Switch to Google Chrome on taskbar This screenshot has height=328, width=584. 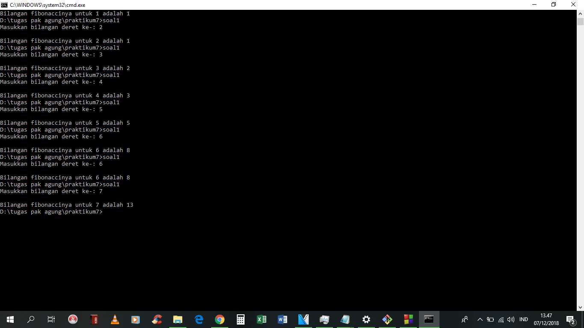pyautogui.click(x=220, y=319)
